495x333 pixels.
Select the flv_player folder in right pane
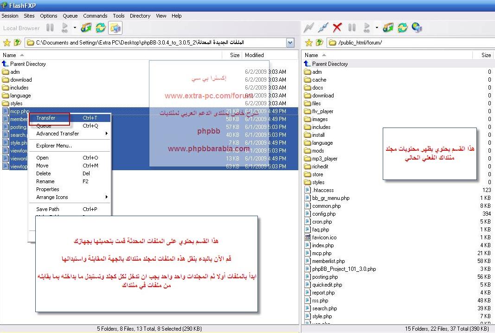[x=319, y=111]
